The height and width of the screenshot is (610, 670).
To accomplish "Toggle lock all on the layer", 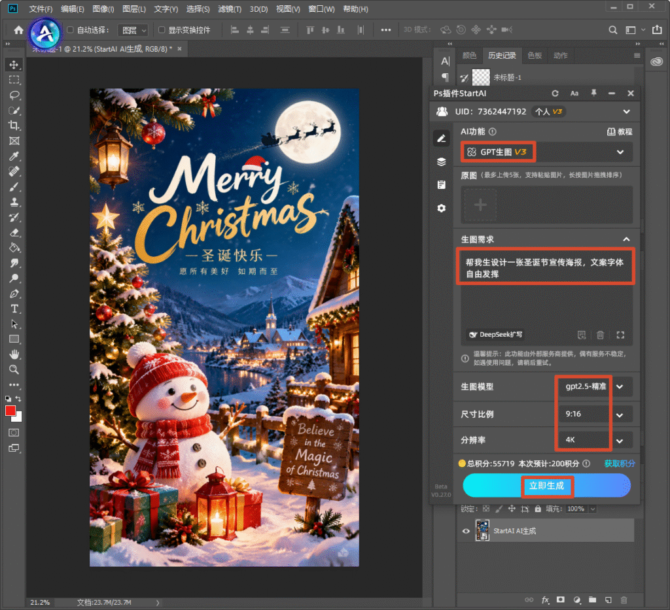I will pos(538,509).
